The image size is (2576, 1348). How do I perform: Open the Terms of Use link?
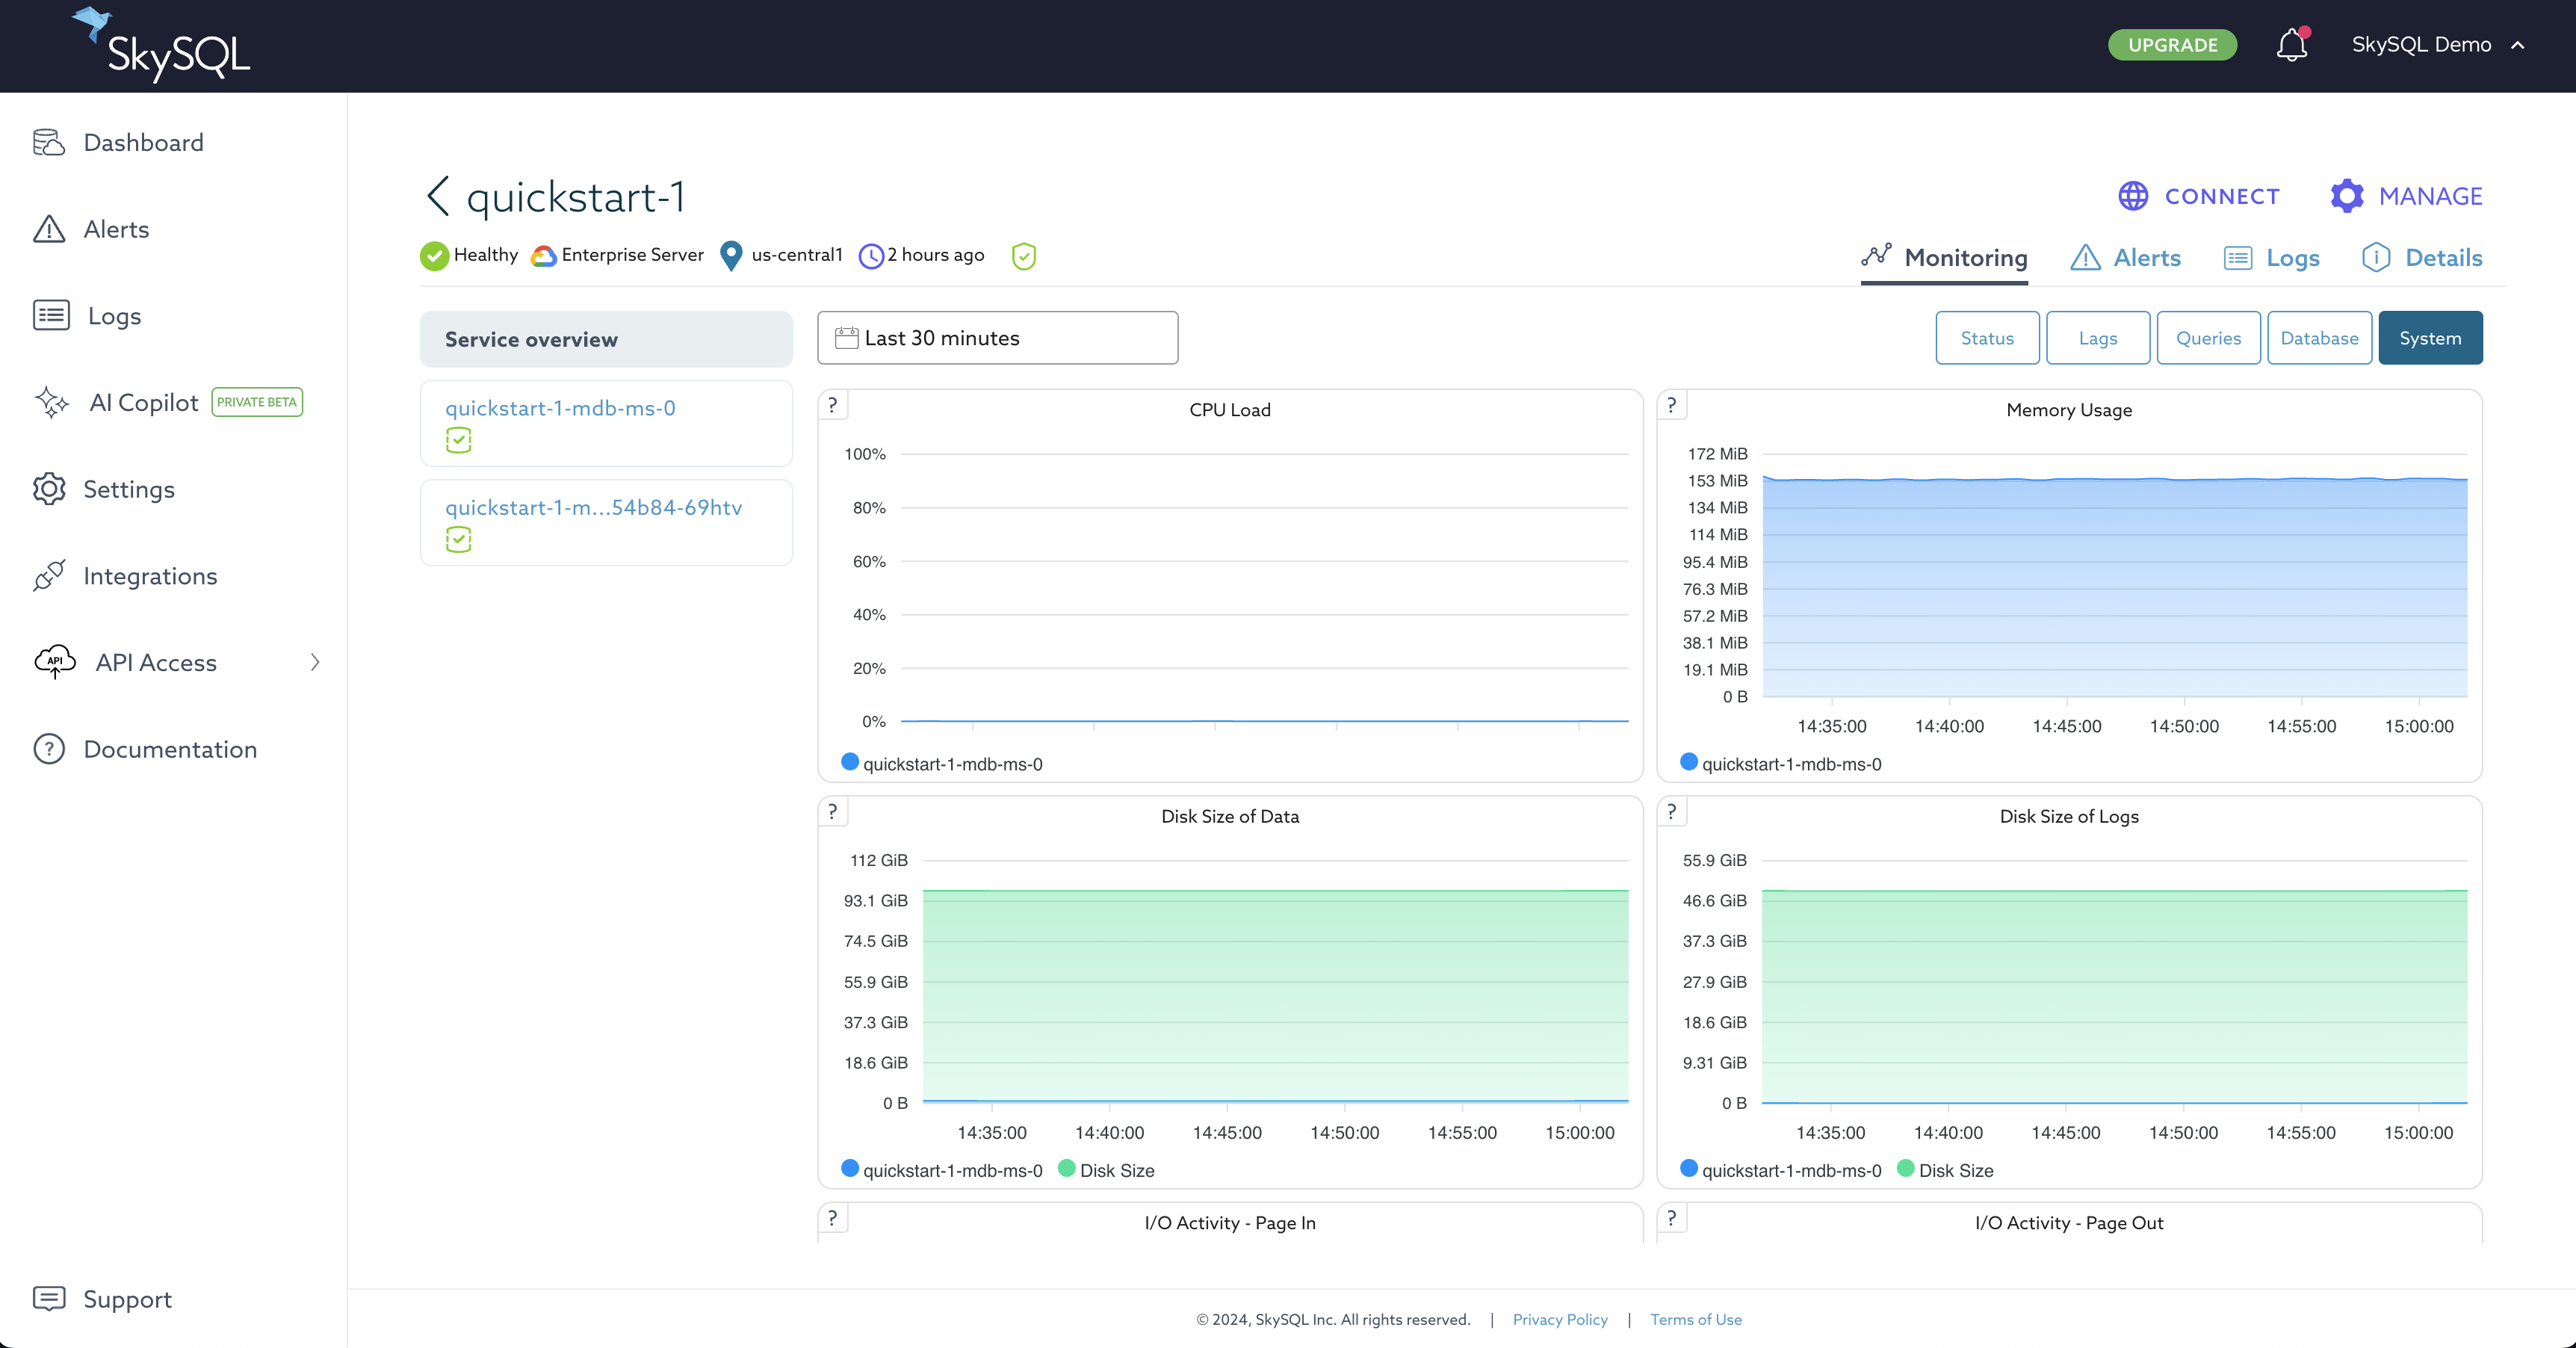pyautogui.click(x=1695, y=1319)
